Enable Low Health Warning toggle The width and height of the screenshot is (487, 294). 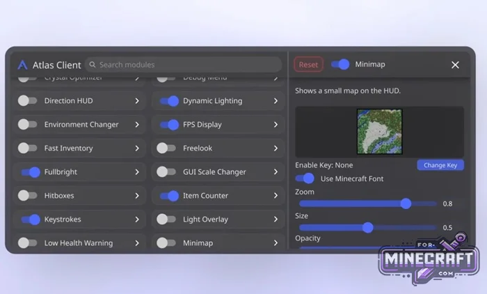pos(27,243)
